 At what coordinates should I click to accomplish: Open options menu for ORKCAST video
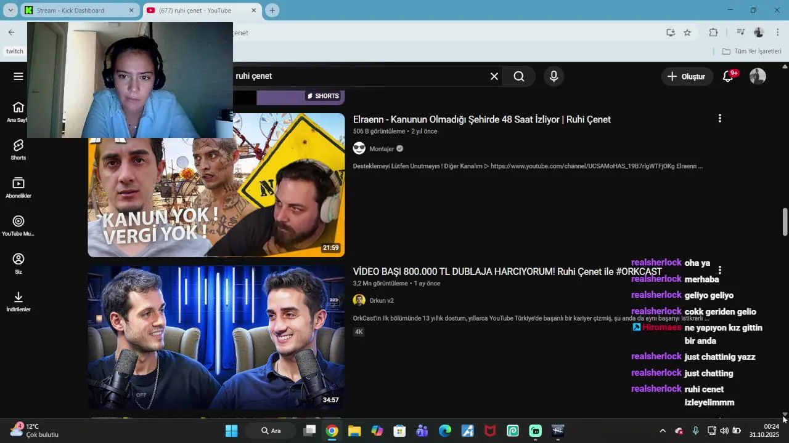[x=719, y=270]
